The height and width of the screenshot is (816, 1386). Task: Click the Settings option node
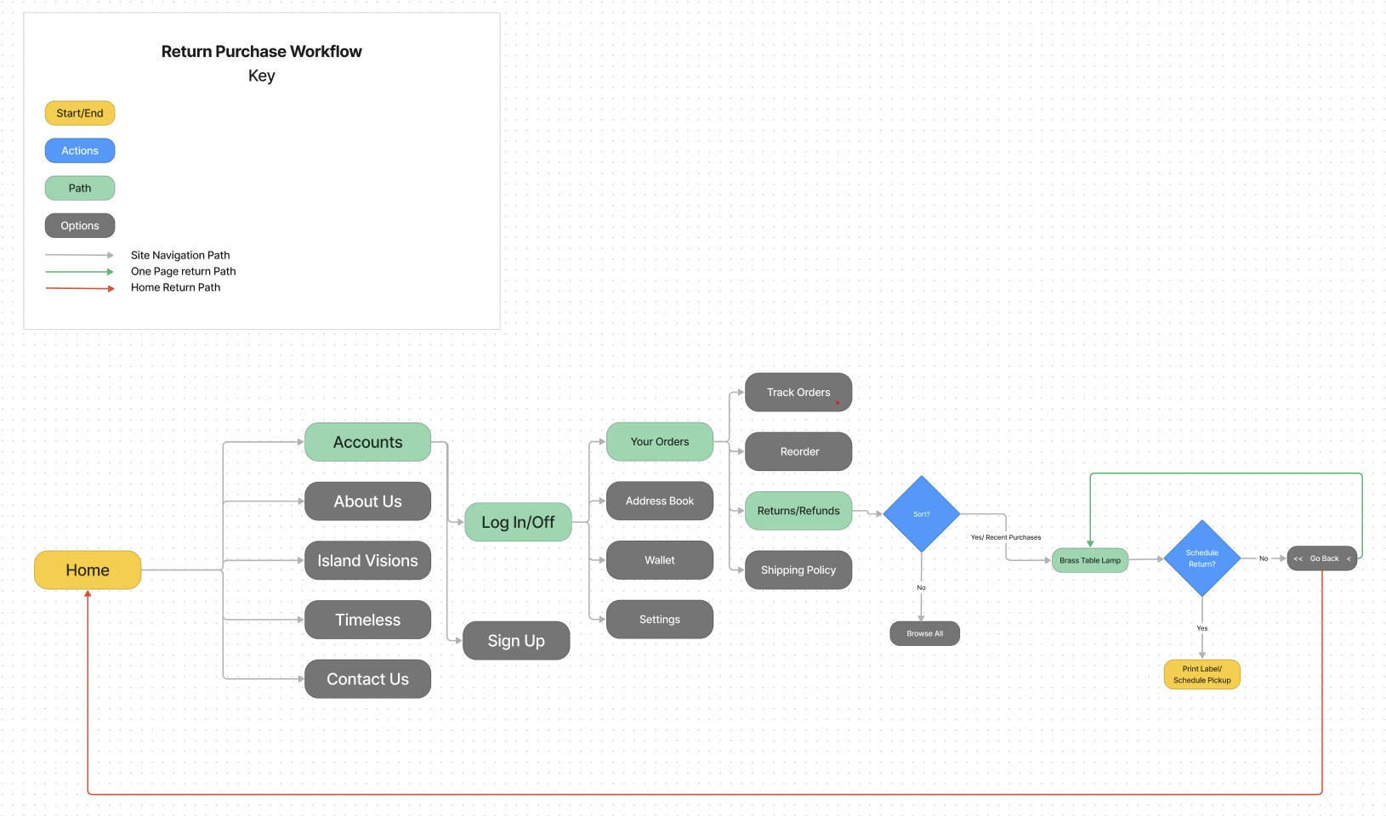point(660,620)
